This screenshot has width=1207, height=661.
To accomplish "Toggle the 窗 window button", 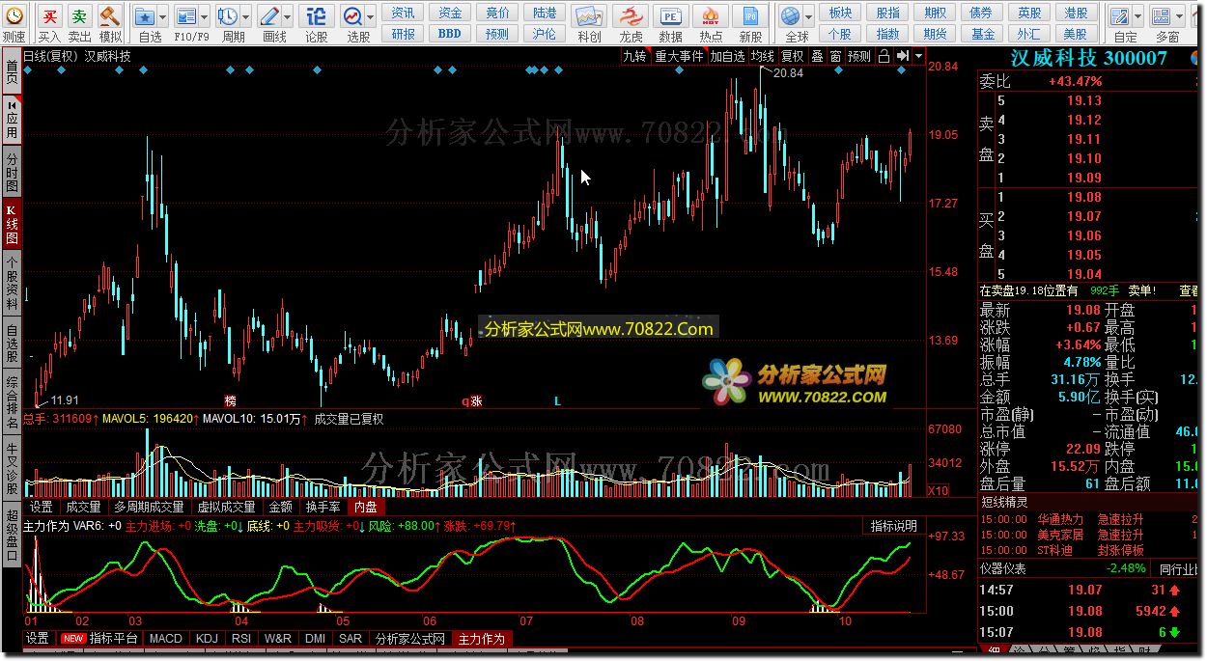I will 835,56.
